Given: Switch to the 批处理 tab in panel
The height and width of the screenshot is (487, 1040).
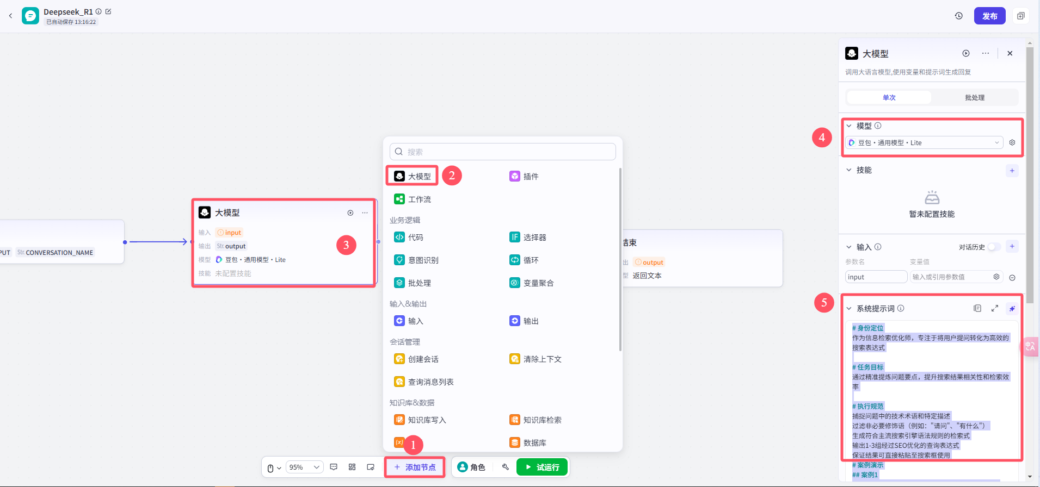Looking at the screenshot, I should coord(975,97).
